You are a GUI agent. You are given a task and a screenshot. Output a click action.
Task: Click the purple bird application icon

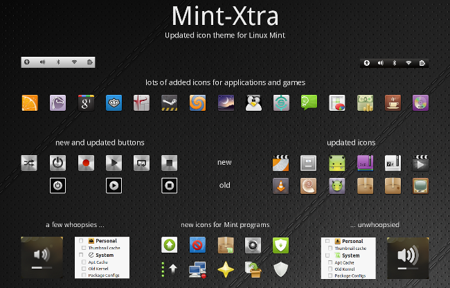pos(57,102)
